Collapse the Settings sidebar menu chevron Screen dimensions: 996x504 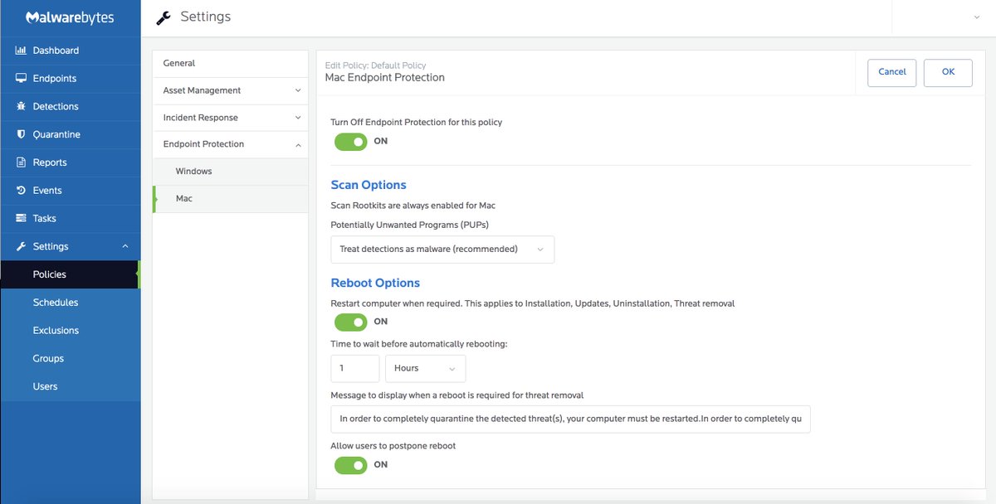coord(125,246)
